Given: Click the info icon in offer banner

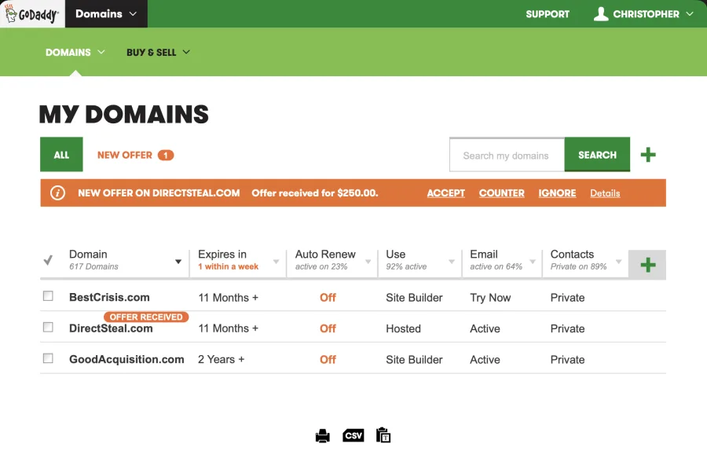Looking at the screenshot, I should coord(57,193).
